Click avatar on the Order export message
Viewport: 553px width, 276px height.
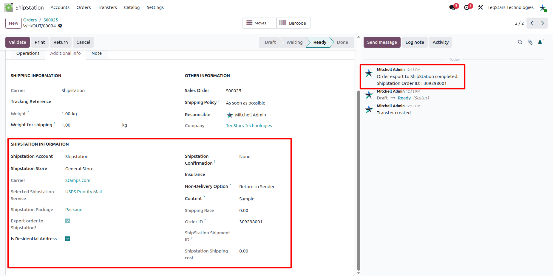[369, 73]
